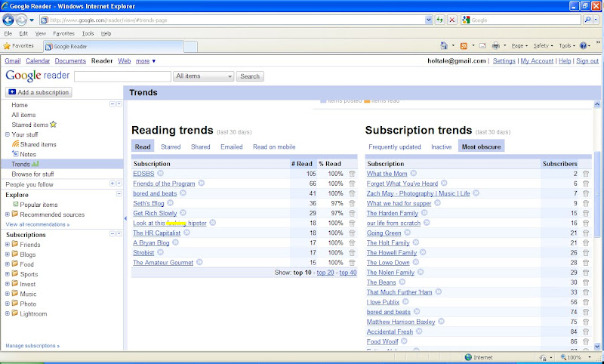The height and width of the screenshot is (364, 604).
Task: Open the Safety toolbar menu
Action: pyautogui.click(x=543, y=46)
